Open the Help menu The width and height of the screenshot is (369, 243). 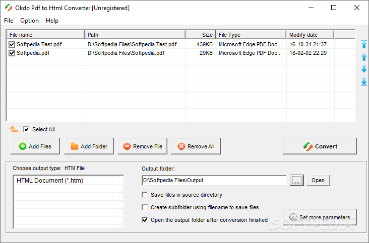point(52,21)
